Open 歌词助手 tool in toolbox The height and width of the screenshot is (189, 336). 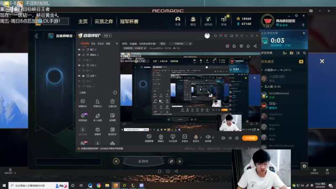[x=112, y=131]
